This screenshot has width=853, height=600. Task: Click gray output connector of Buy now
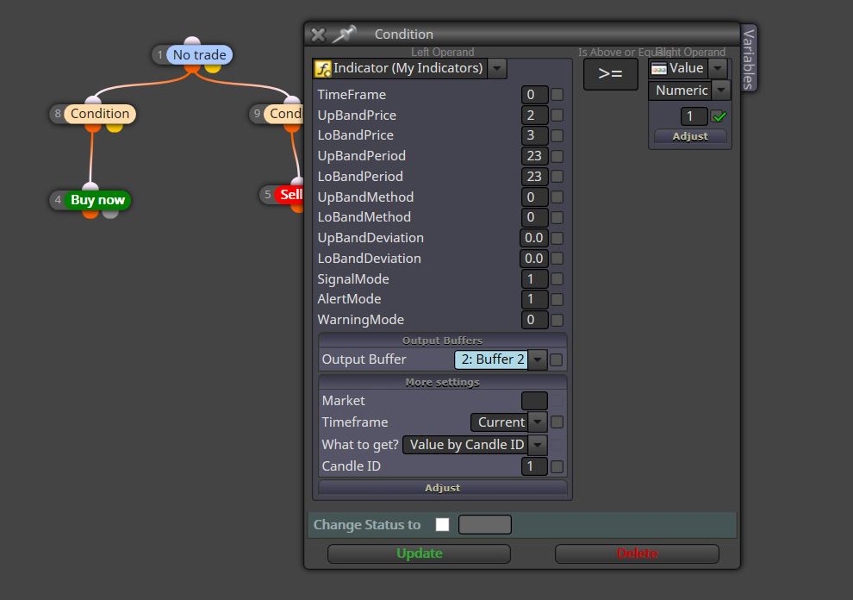pos(110,214)
